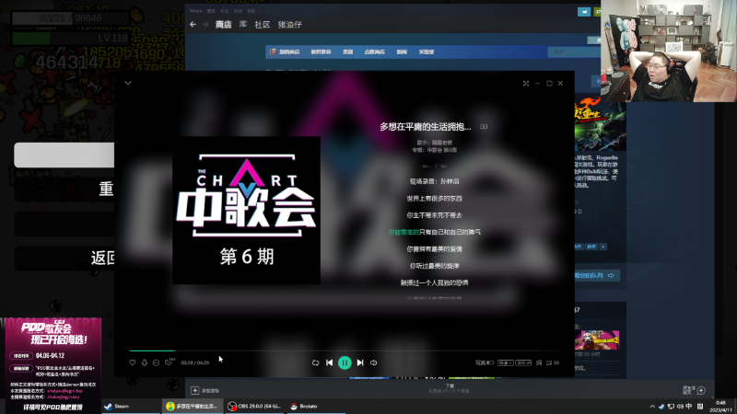Open the playlist queue showing 30 songs
The height and width of the screenshot is (414, 737).
(552, 362)
